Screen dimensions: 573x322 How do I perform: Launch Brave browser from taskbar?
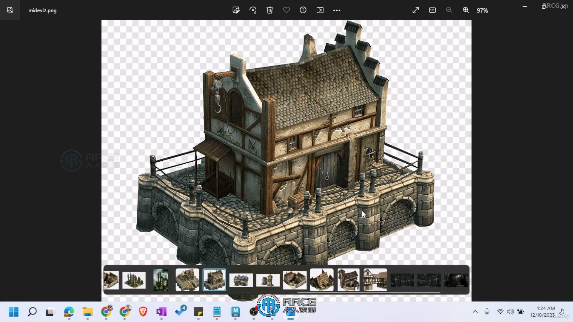pos(143,312)
